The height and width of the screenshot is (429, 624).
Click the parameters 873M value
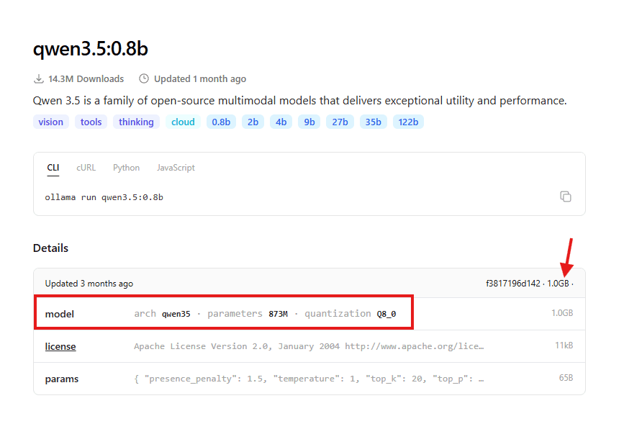[x=279, y=314]
